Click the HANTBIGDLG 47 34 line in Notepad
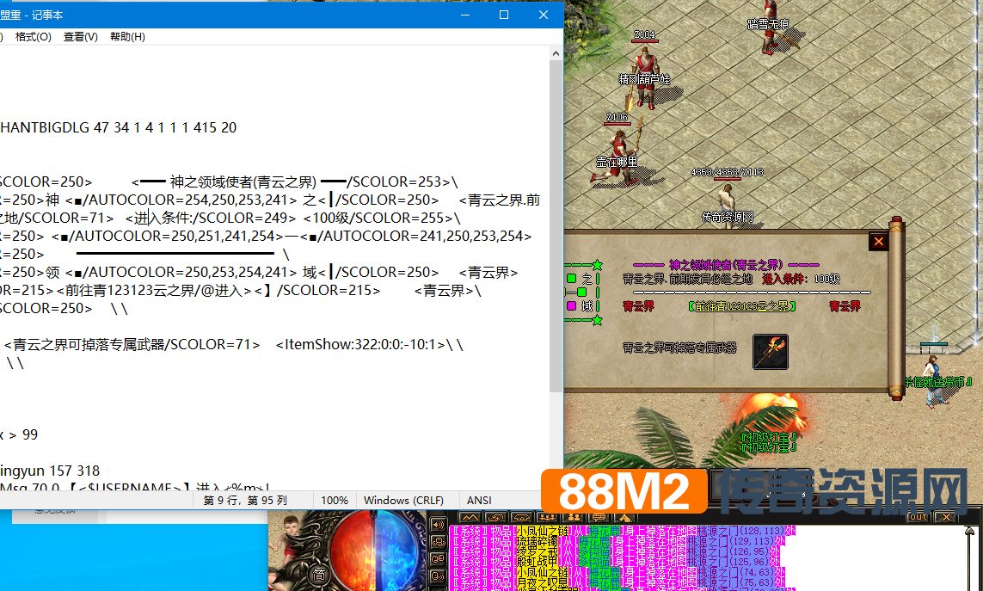983x591 pixels. point(119,127)
